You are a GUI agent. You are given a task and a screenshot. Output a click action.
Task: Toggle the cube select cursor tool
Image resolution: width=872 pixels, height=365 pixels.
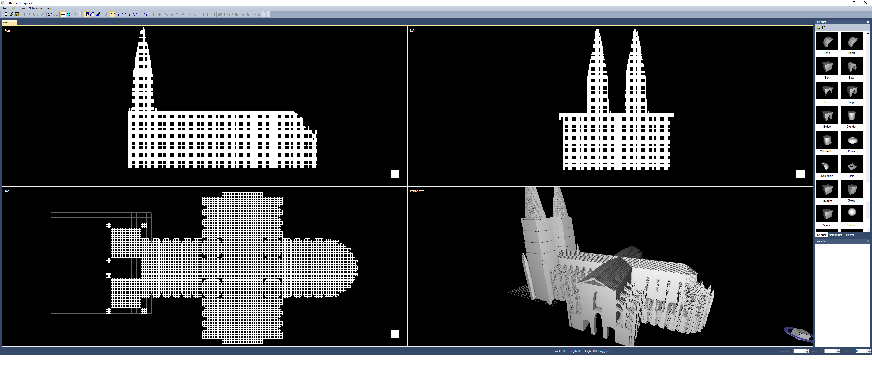(87, 14)
